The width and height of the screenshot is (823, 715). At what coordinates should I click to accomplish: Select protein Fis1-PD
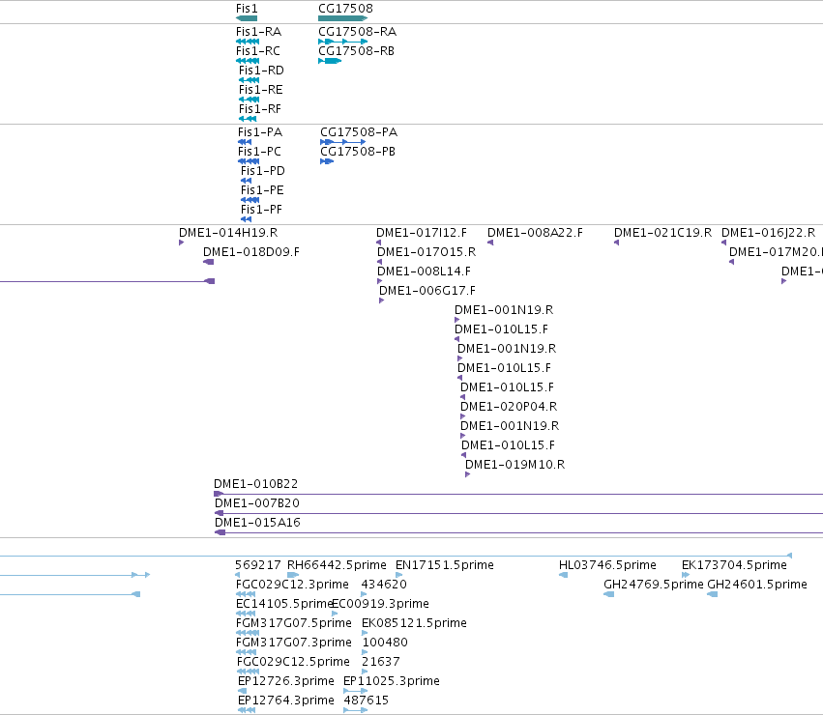tap(262, 171)
